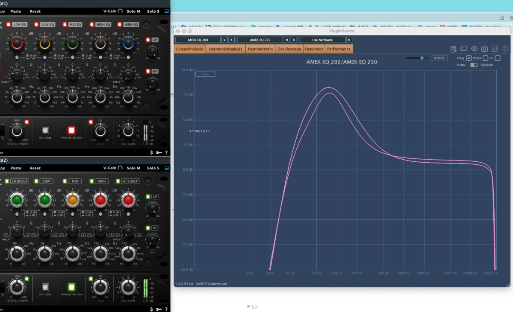Click V-Gain in plugin window #1 toolbar

(x=113, y=12)
